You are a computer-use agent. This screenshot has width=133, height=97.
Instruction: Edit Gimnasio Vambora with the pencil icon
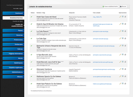pos(120,69)
